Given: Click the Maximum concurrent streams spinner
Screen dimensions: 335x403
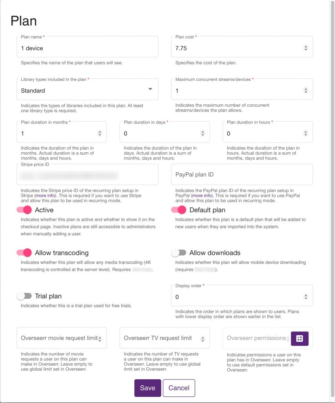Looking at the screenshot, I should pyautogui.click(x=306, y=91).
